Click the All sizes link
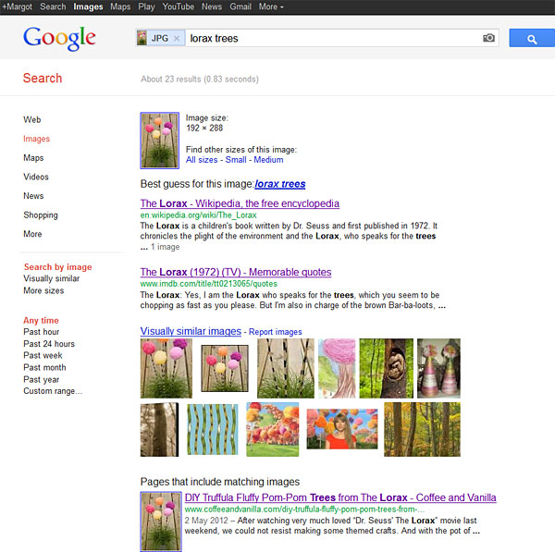This screenshot has height=552, width=555. [202, 160]
